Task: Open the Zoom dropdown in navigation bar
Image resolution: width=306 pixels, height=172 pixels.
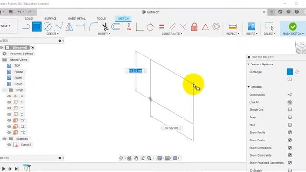Action: coord(153,158)
